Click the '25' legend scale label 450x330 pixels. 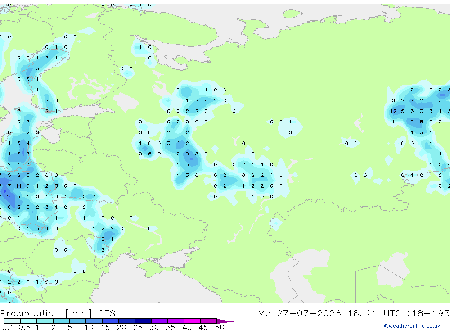pos(138,327)
